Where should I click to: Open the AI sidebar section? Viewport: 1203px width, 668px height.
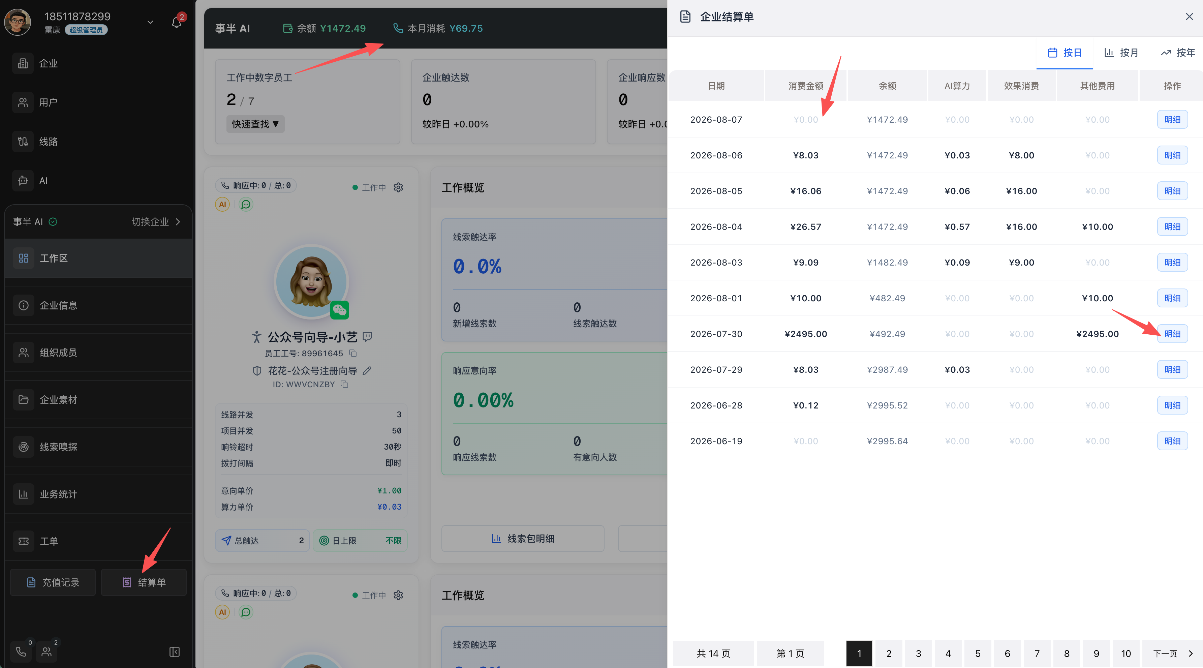(98, 181)
